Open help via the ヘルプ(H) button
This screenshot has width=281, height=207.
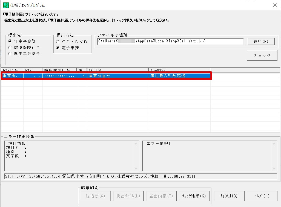coord(262,196)
